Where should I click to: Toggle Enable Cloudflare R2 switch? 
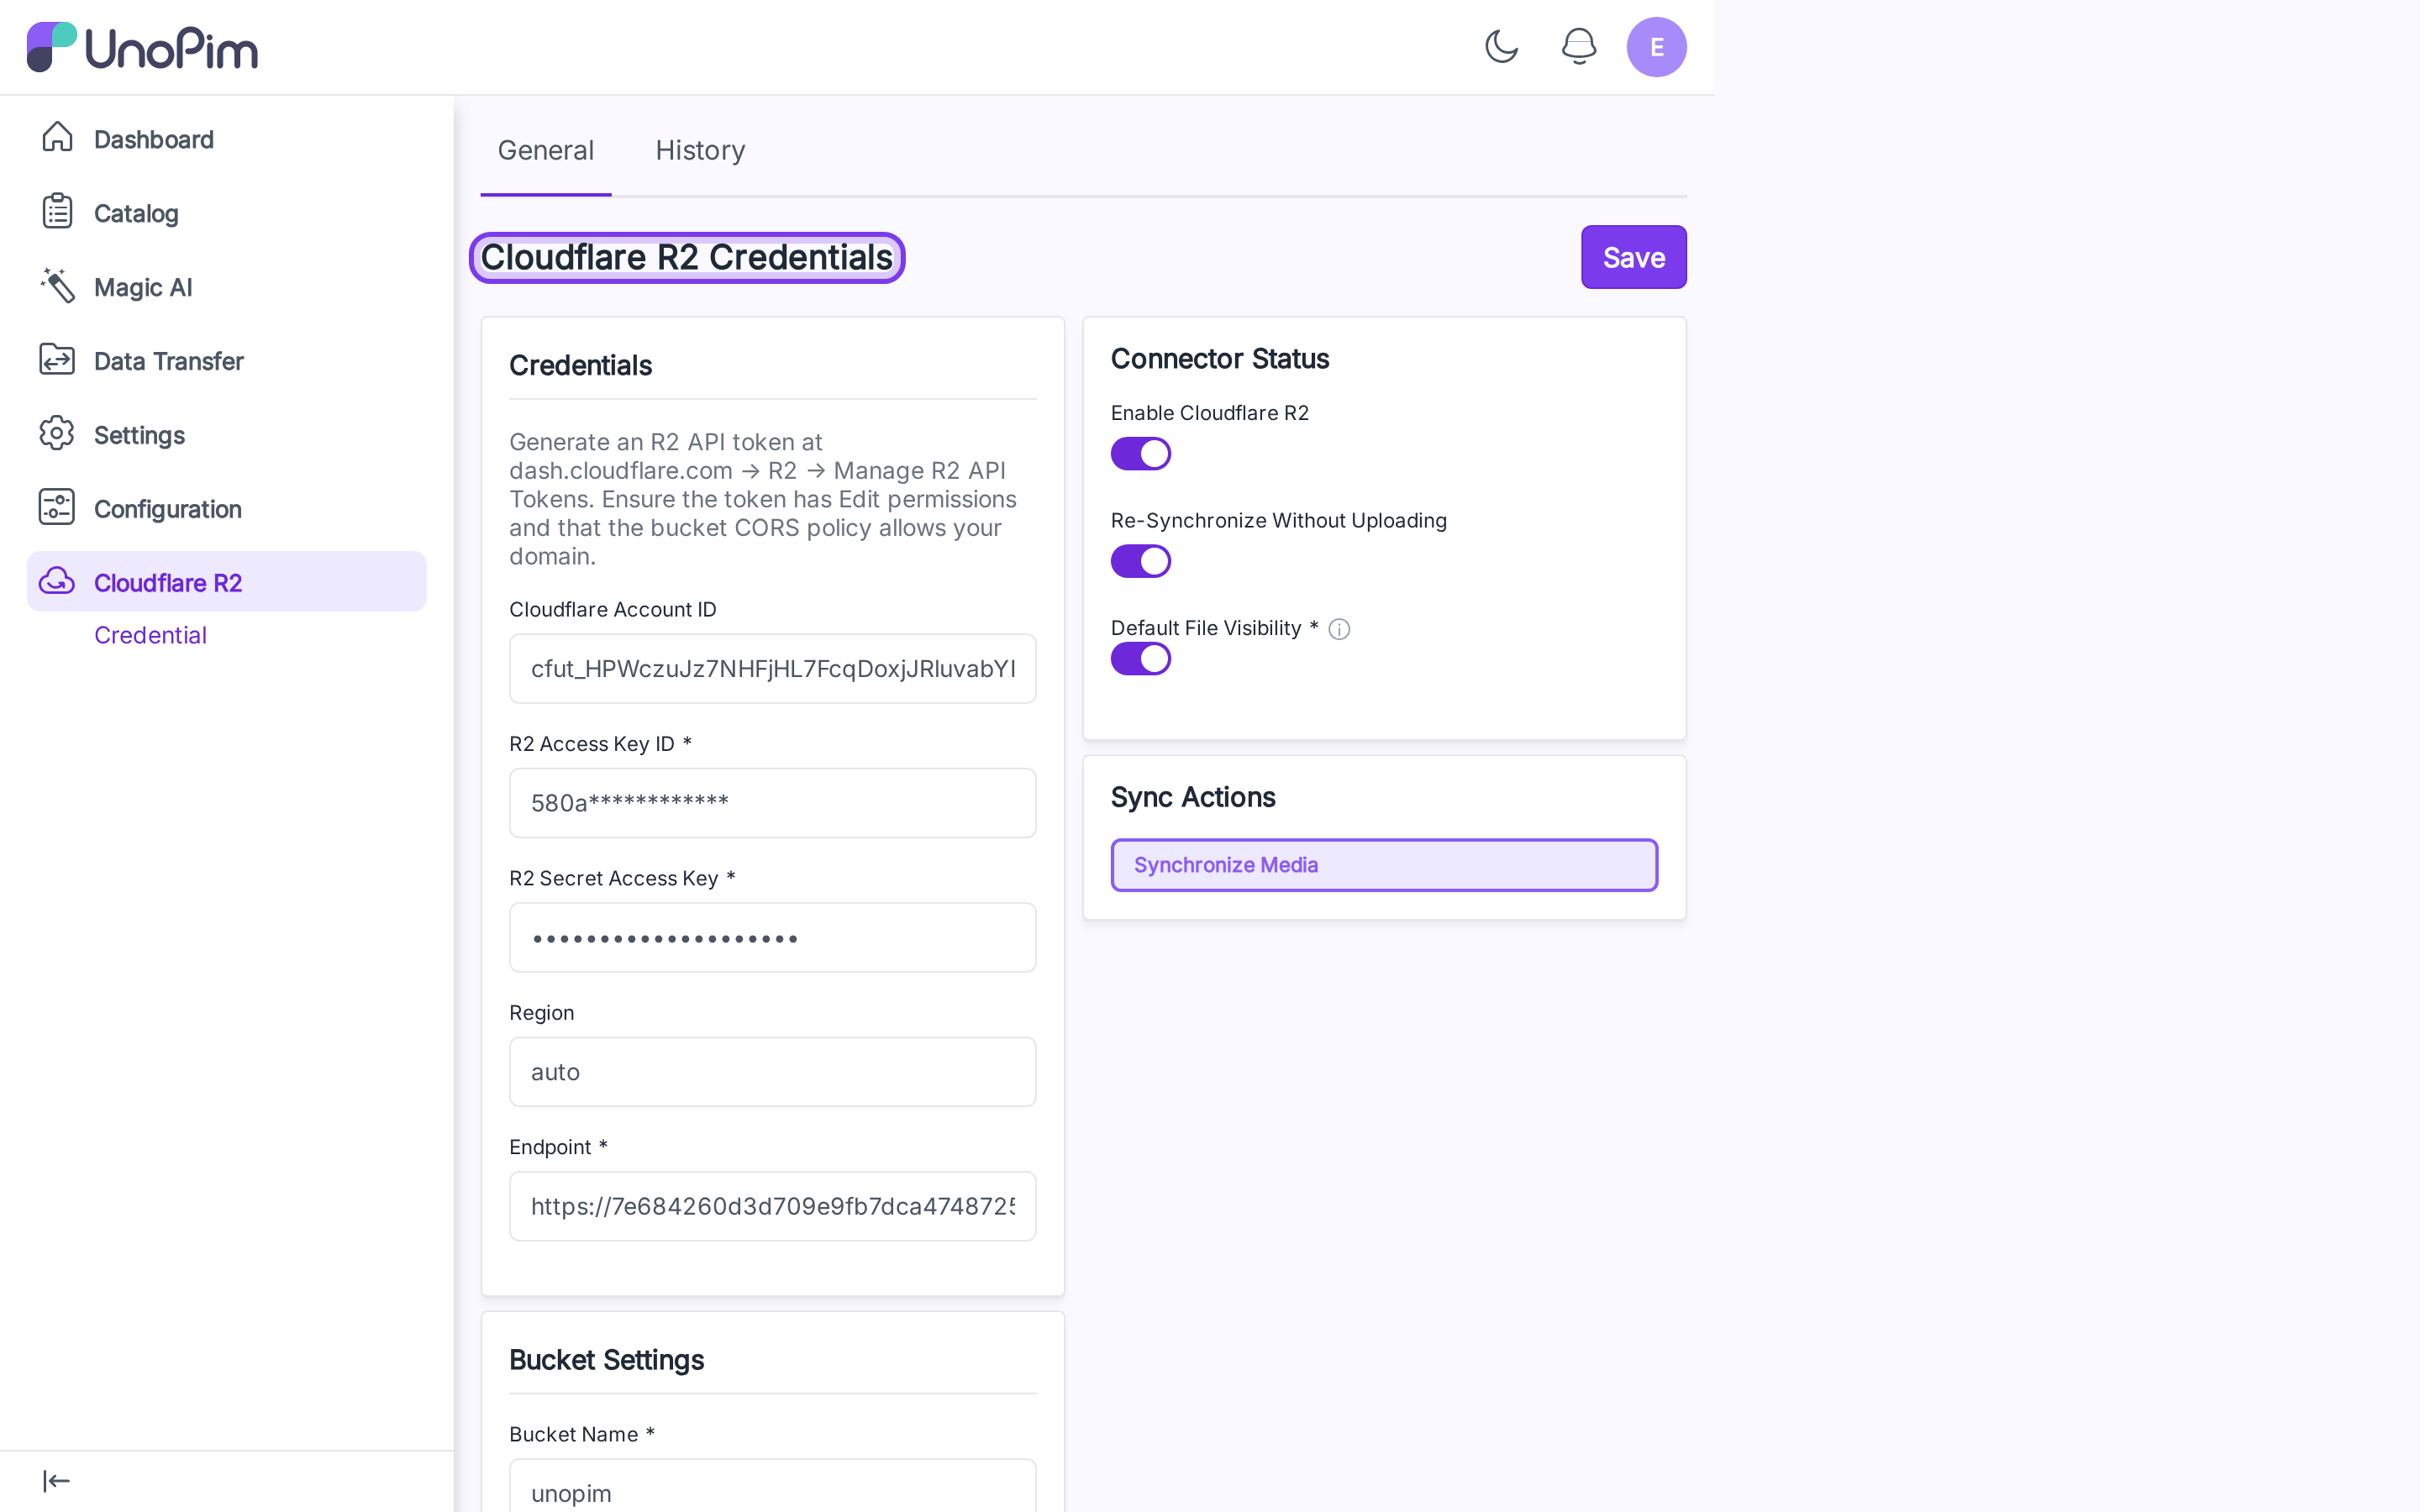coord(1140,454)
